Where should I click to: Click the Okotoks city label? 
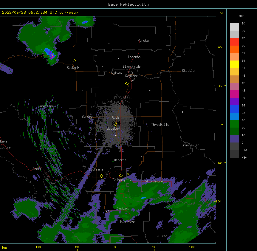click(x=123, y=209)
